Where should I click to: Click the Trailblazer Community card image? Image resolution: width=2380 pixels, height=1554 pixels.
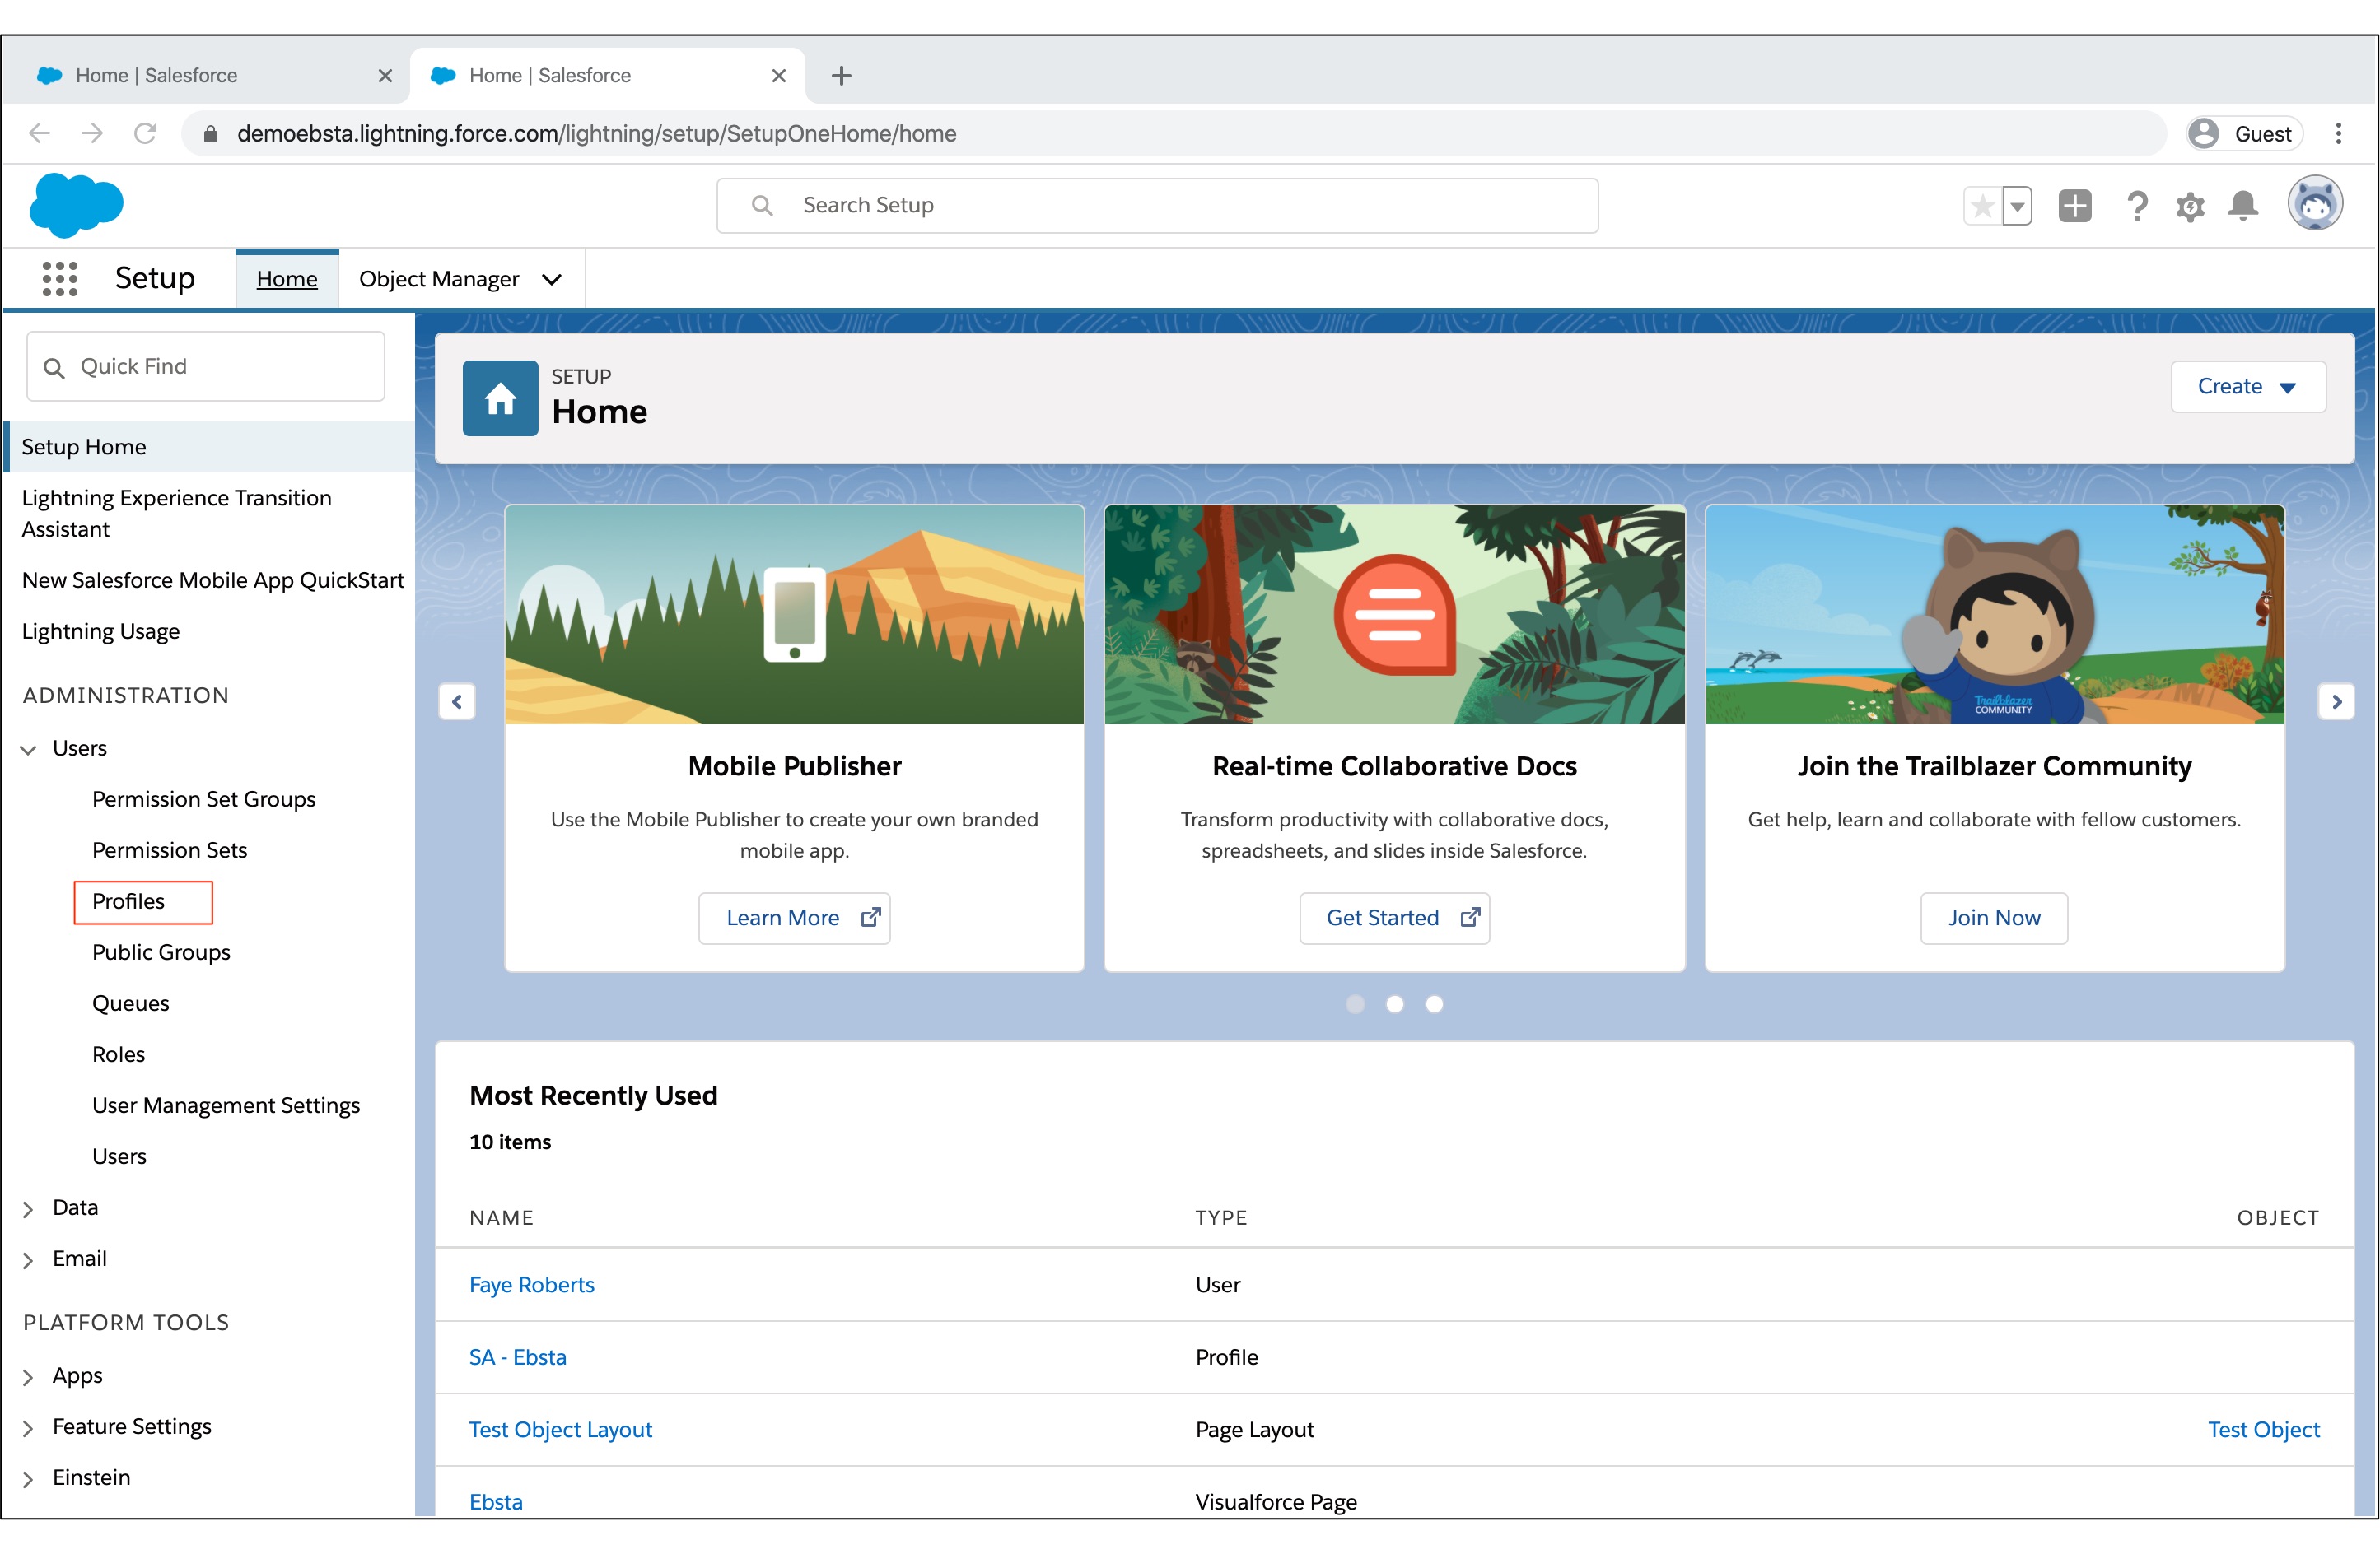click(1994, 615)
